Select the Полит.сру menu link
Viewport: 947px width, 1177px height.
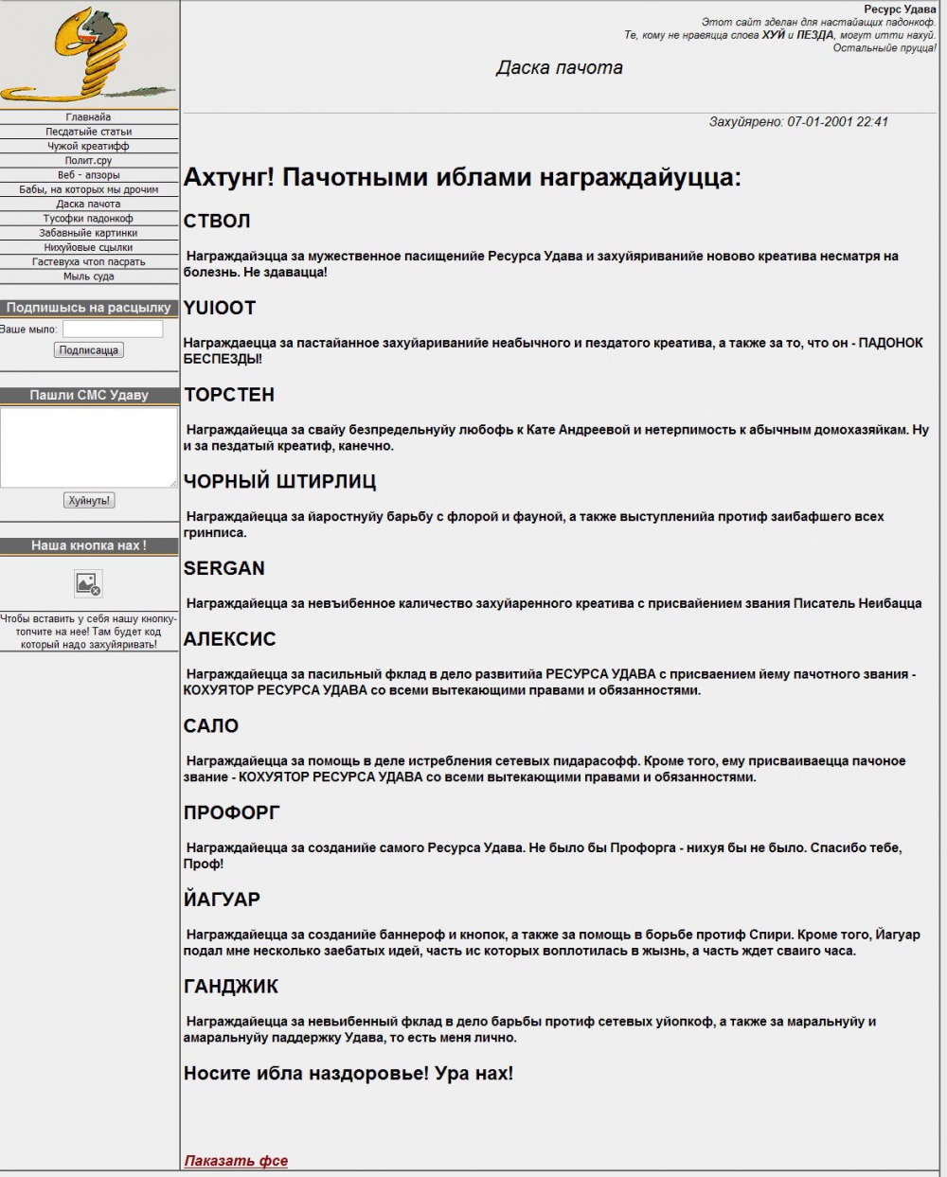pyautogui.click(x=88, y=161)
